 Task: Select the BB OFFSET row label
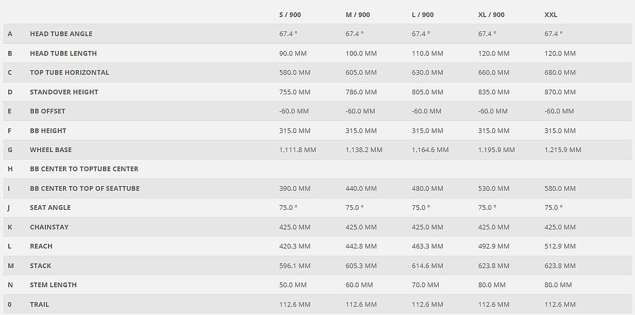click(47, 111)
